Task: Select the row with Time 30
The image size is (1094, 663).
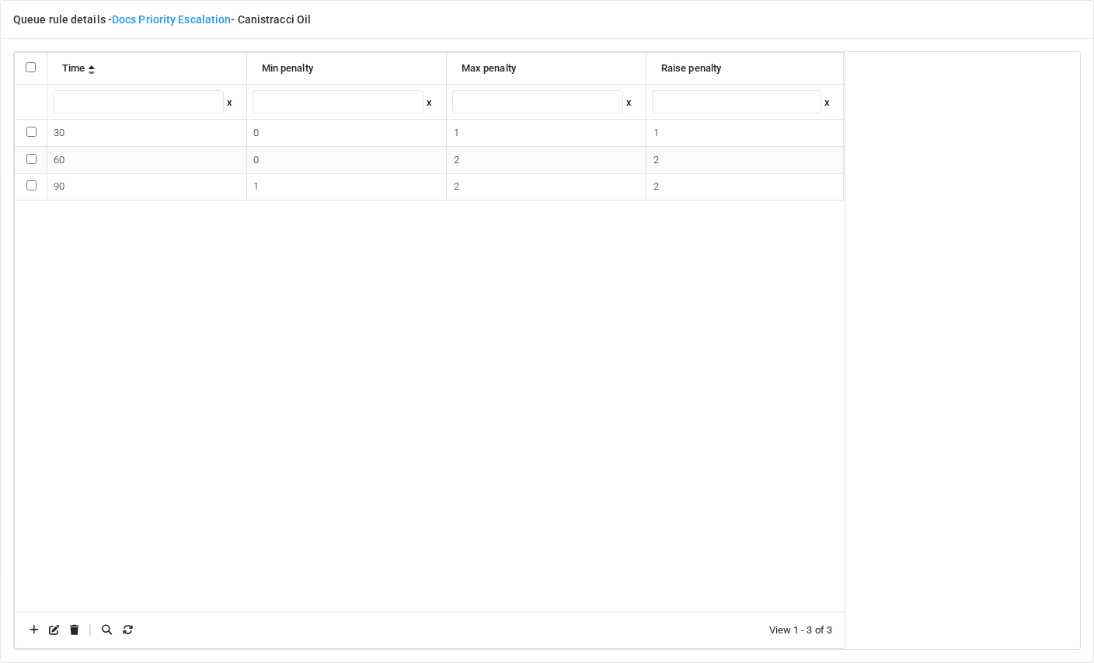Action: [32, 132]
